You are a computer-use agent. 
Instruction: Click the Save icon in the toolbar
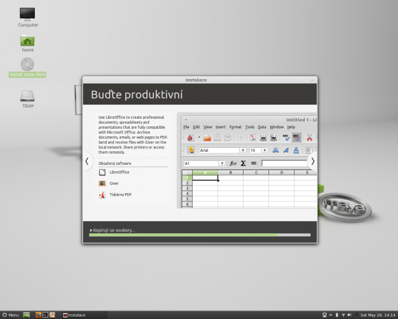point(217,138)
